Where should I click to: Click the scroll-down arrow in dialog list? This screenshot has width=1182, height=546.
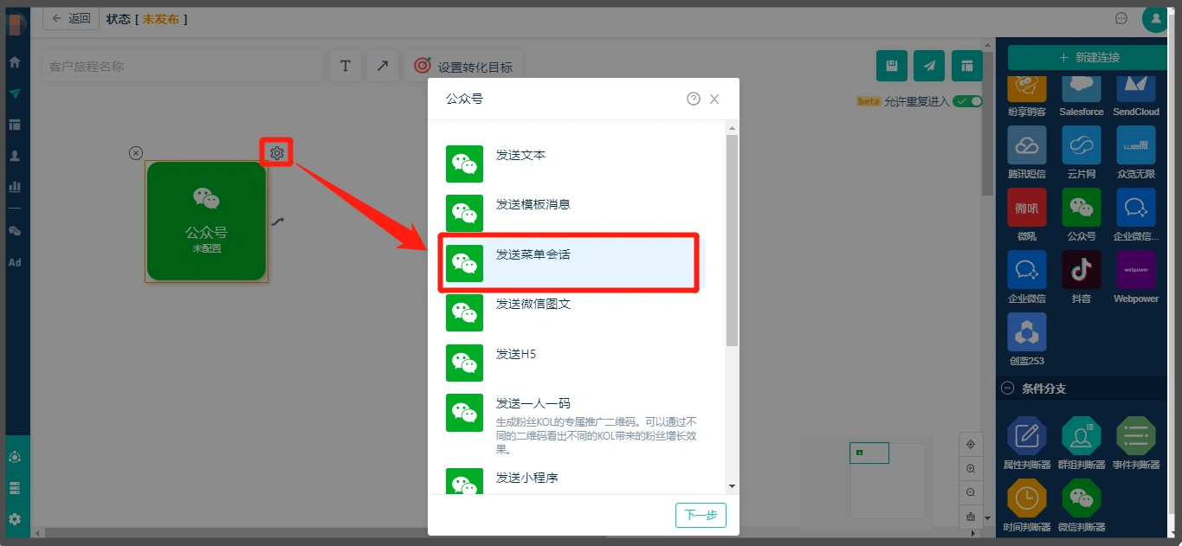[x=732, y=486]
